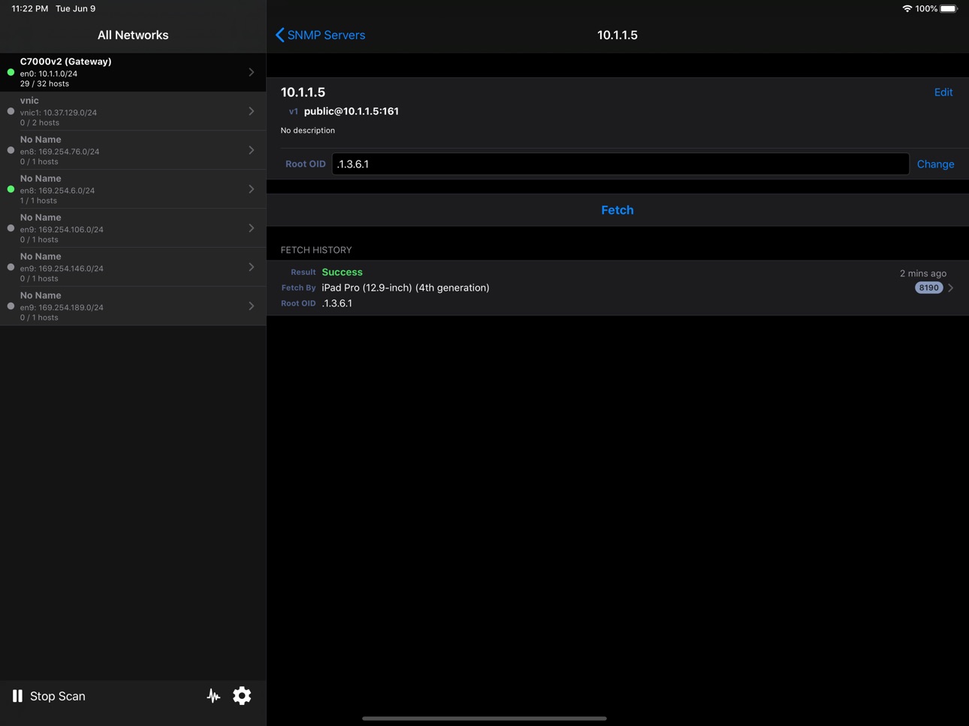Expand C7000v2 (Gateway) network chevron
Viewport: 969px width, 726px height.
[x=252, y=72]
